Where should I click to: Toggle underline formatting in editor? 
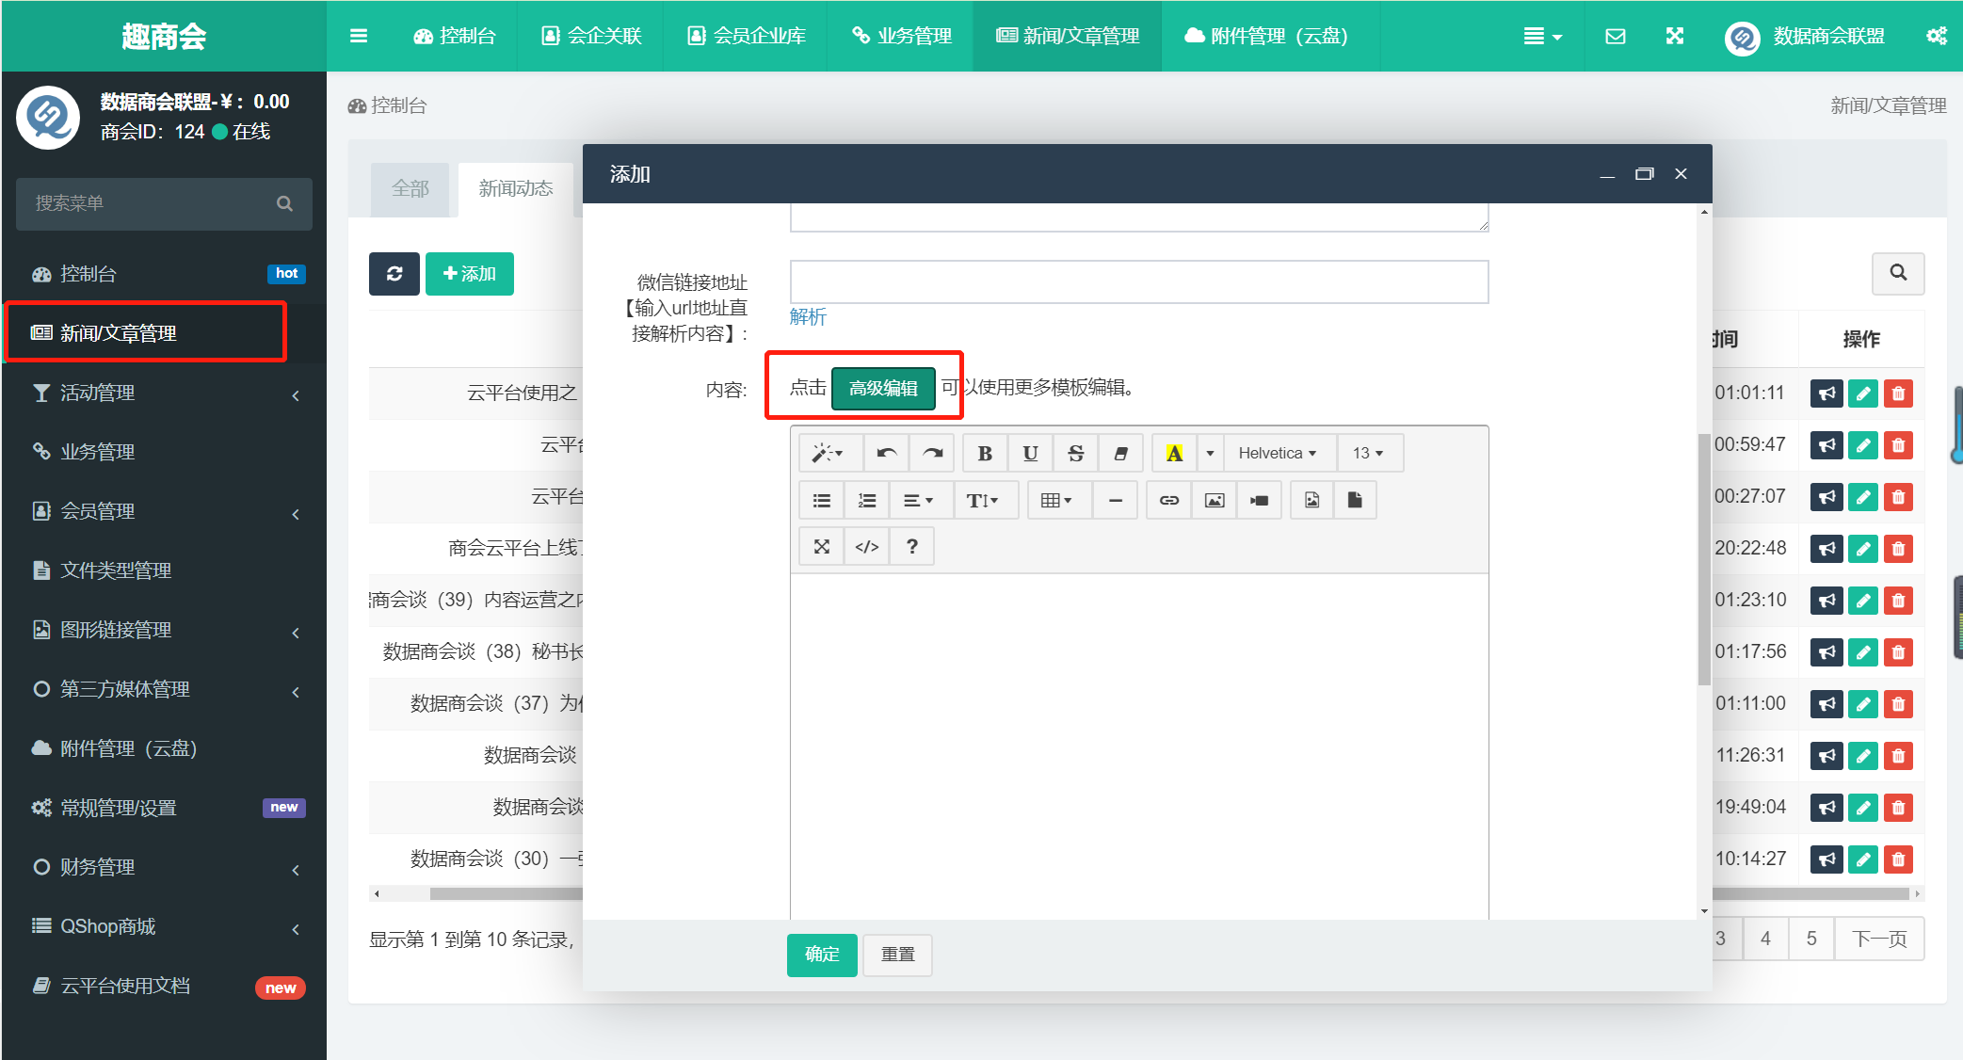pyautogui.click(x=1030, y=454)
